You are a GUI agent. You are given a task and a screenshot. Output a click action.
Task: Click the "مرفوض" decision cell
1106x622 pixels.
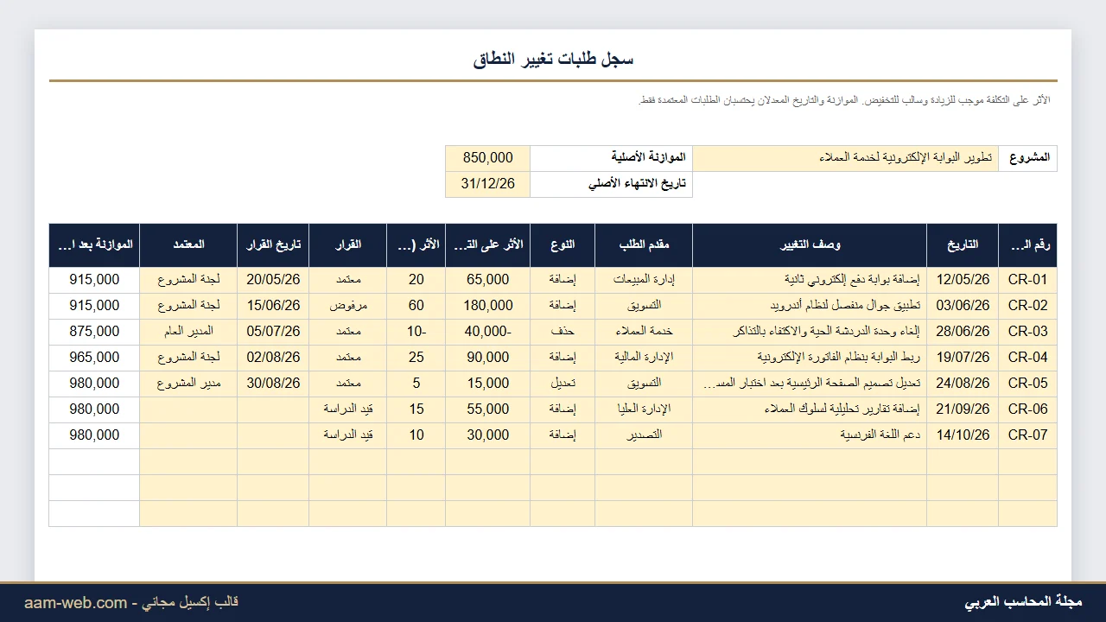pyautogui.click(x=347, y=306)
